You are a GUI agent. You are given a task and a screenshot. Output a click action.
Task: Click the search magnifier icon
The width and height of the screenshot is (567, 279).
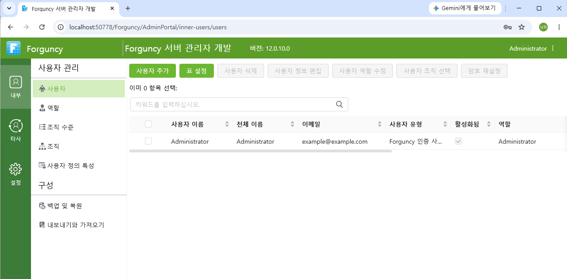click(339, 104)
